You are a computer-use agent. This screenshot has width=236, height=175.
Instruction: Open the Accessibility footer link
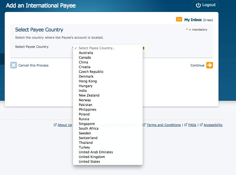click(213, 125)
